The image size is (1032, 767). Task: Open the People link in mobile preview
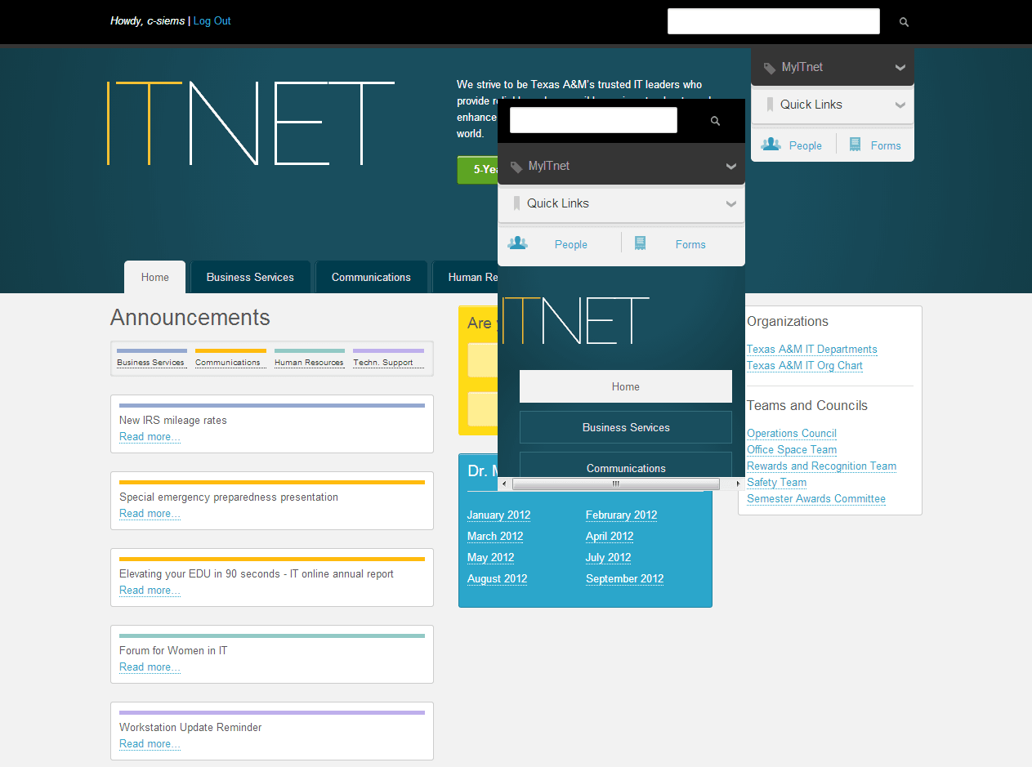coord(570,244)
